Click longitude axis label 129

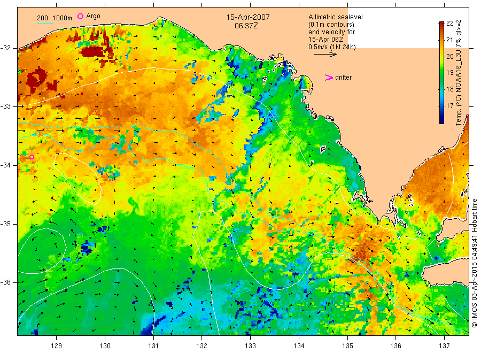pos(57,346)
